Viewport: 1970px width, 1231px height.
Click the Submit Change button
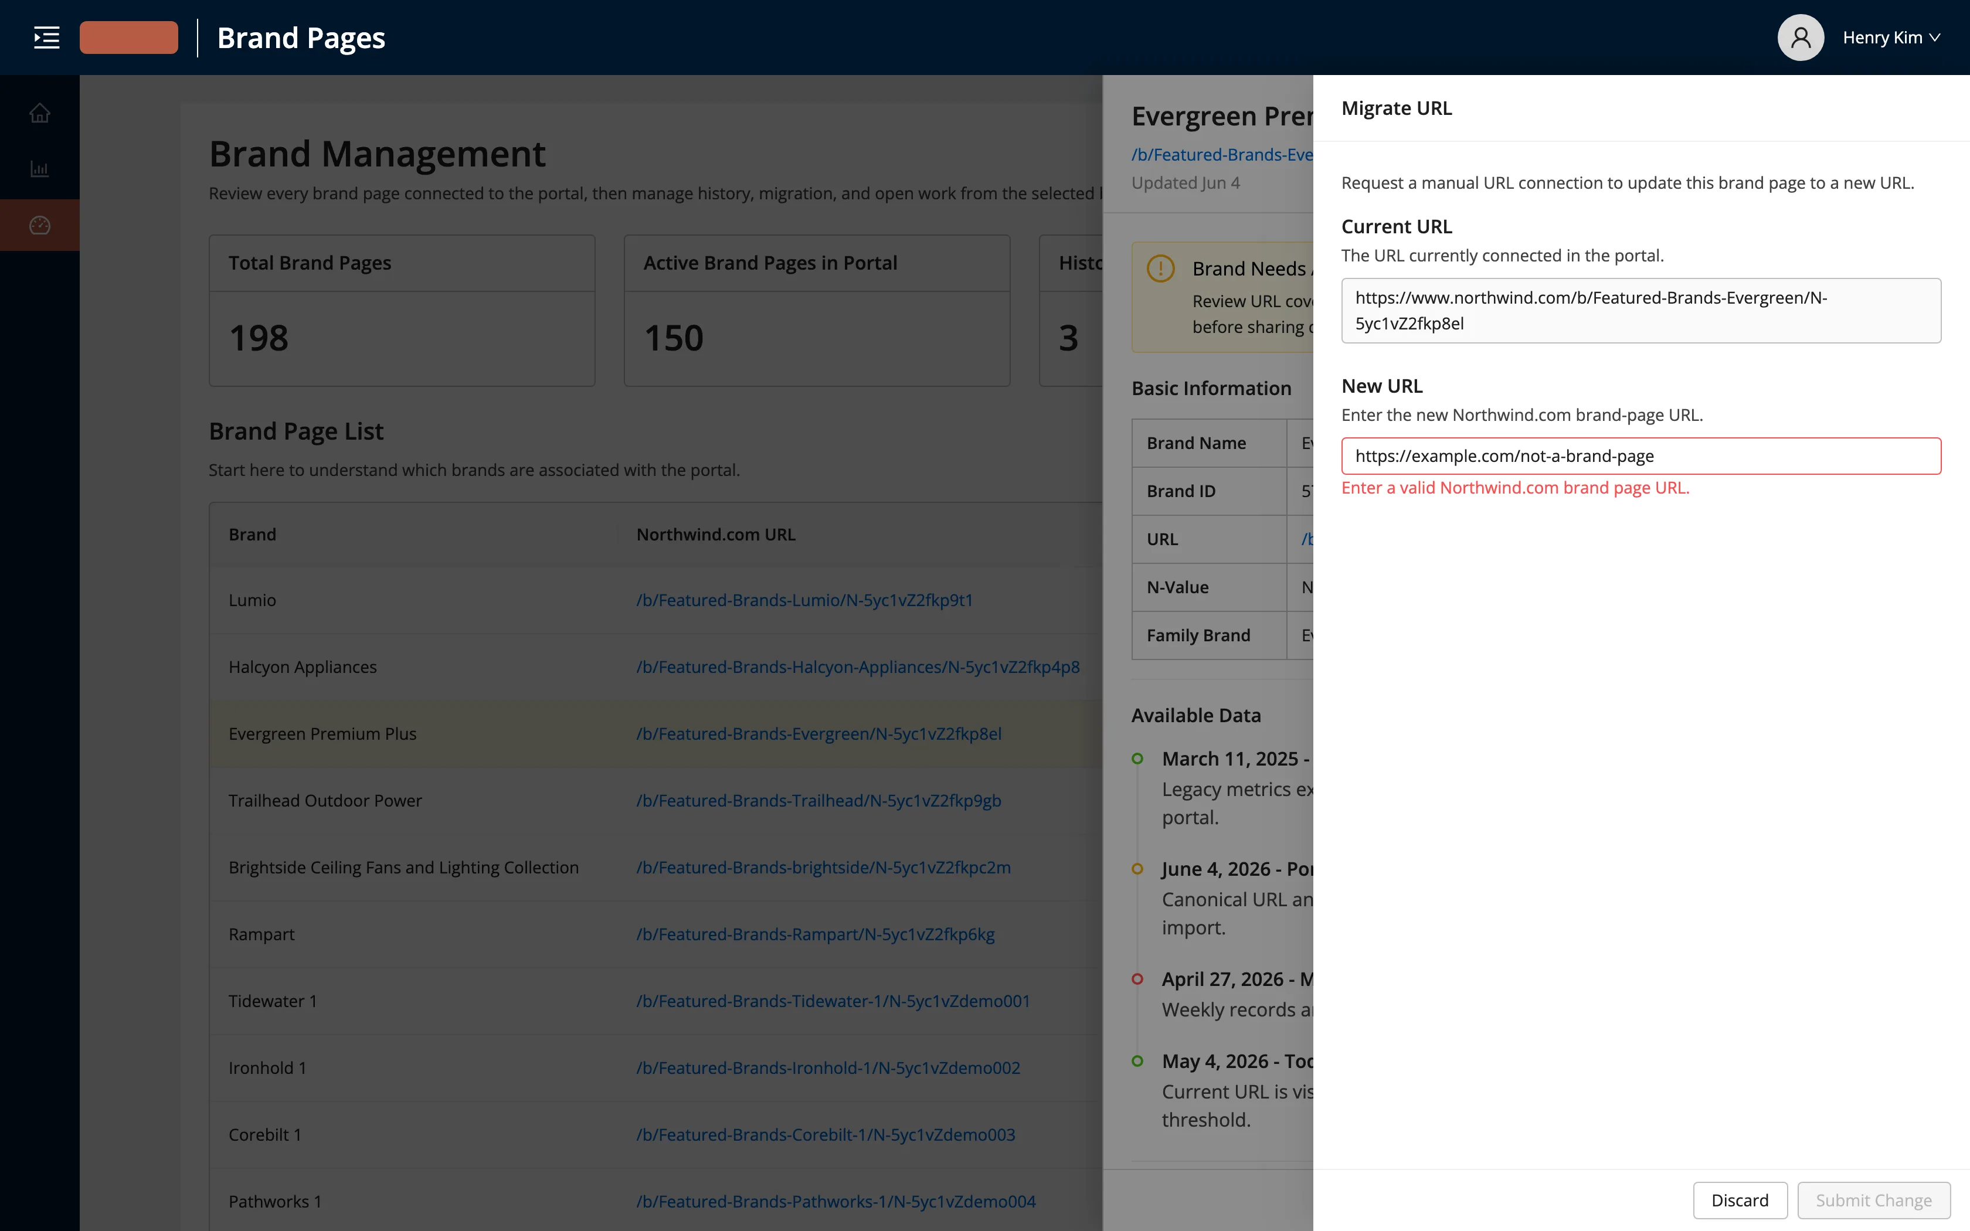[x=1873, y=1200]
